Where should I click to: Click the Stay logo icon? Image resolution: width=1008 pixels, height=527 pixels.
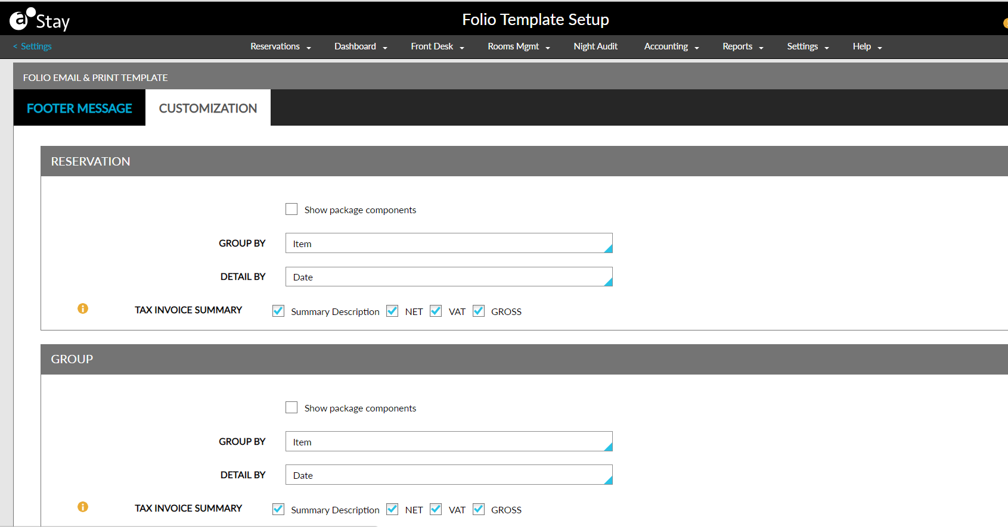pyautogui.click(x=39, y=20)
